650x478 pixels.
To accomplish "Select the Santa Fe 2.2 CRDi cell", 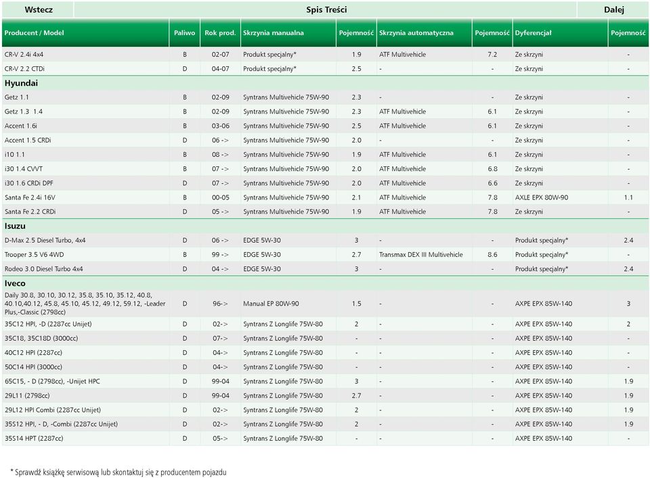I will 85,212.
